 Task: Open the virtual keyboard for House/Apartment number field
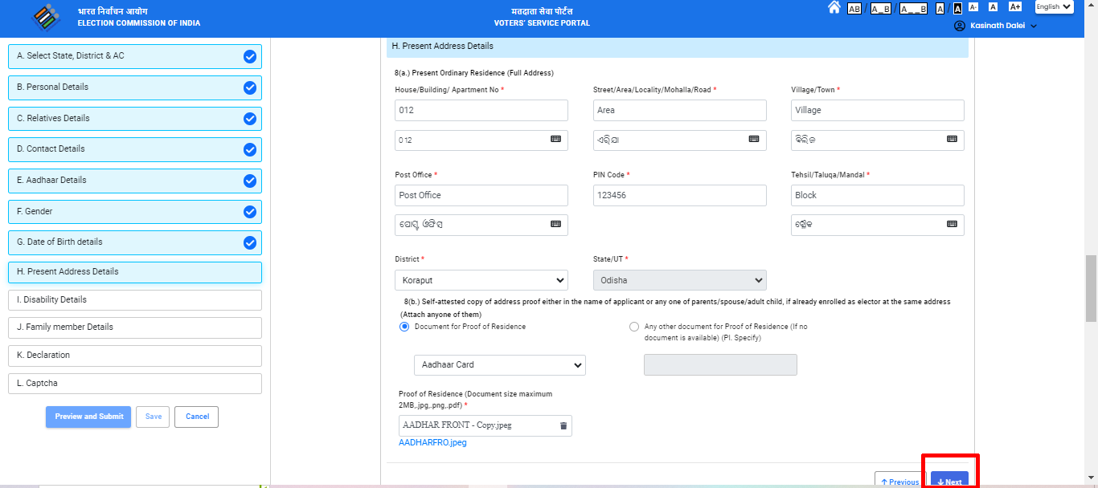[556, 139]
